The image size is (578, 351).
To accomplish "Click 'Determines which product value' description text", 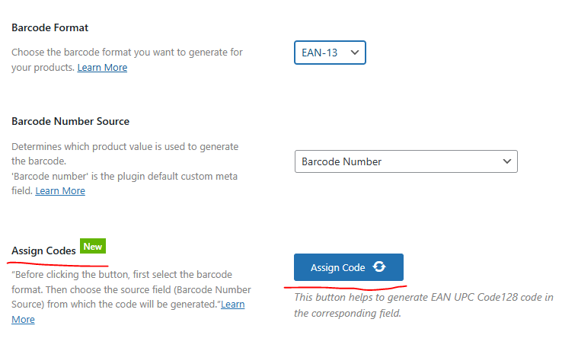I will 125,146.
